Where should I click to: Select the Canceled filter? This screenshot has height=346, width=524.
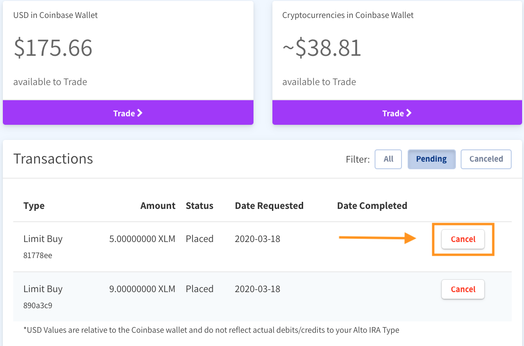click(x=486, y=159)
